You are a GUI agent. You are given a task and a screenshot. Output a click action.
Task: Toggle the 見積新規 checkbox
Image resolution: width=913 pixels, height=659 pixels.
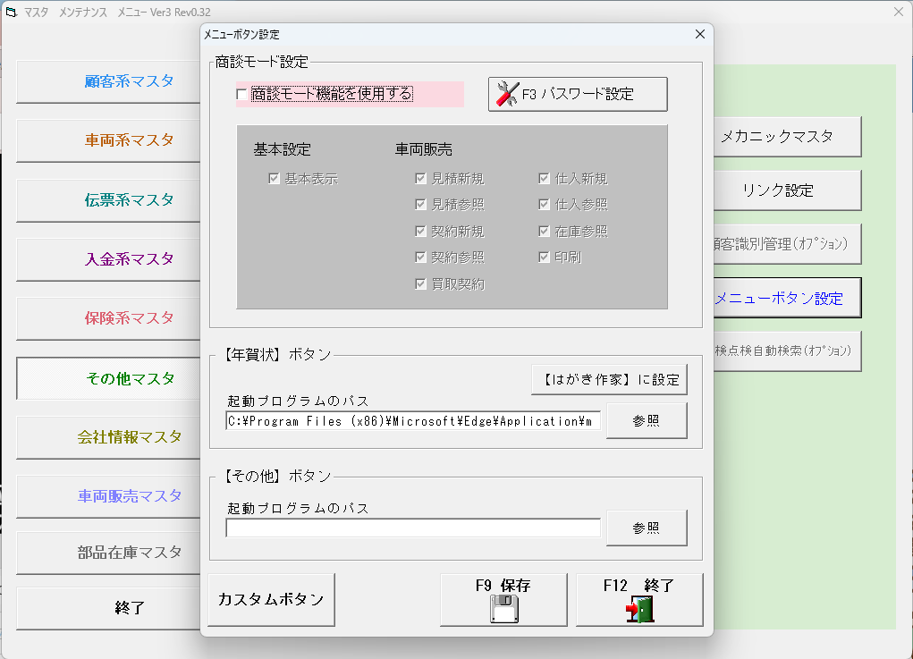pos(420,179)
